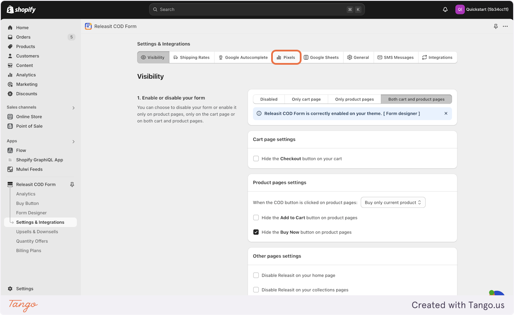Image resolution: width=514 pixels, height=315 pixels.
Task: Click the Form designer link in the banner
Action: [x=401, y=114]
